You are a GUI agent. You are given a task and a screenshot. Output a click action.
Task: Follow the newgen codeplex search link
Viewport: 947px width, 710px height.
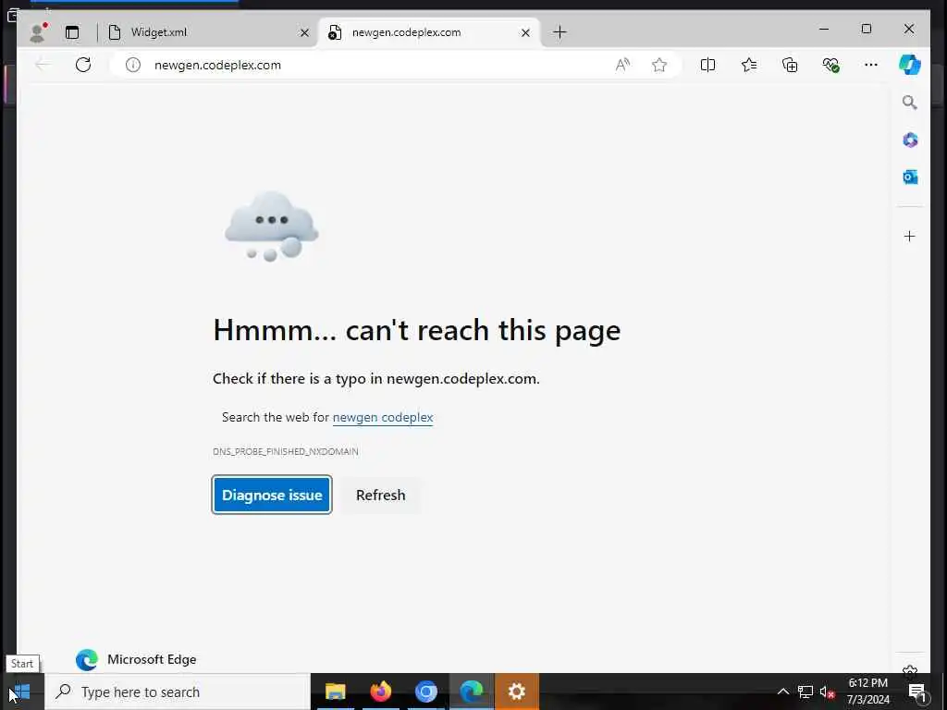pos(383,417)
